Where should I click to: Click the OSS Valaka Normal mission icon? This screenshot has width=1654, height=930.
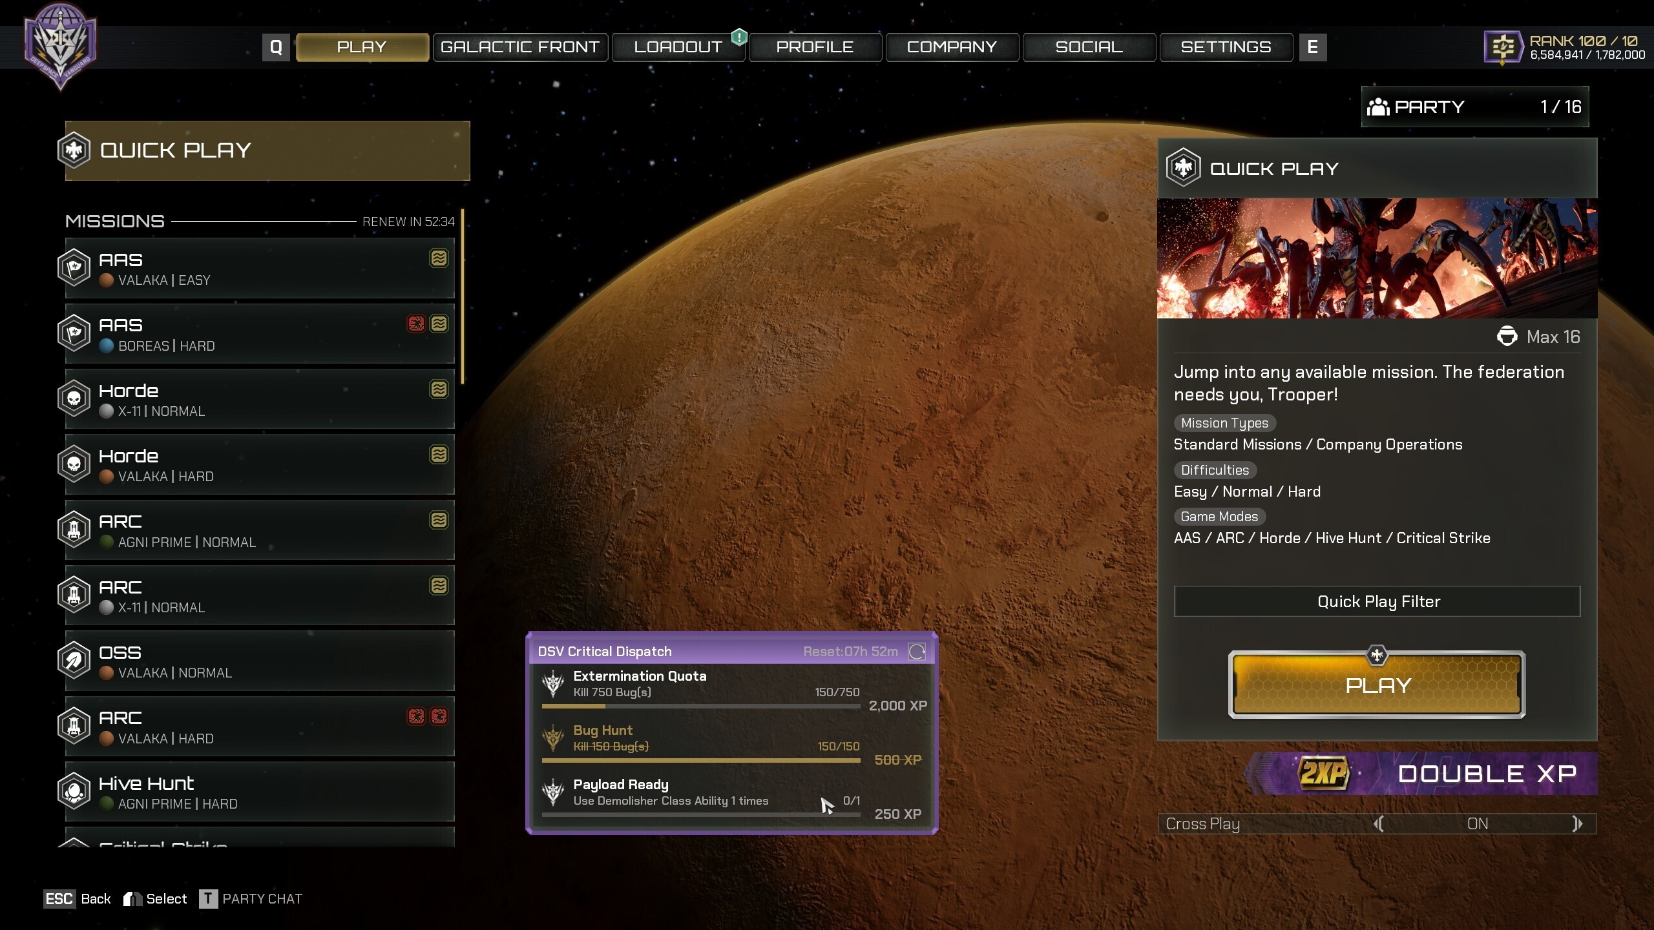(x=74, y=660)
